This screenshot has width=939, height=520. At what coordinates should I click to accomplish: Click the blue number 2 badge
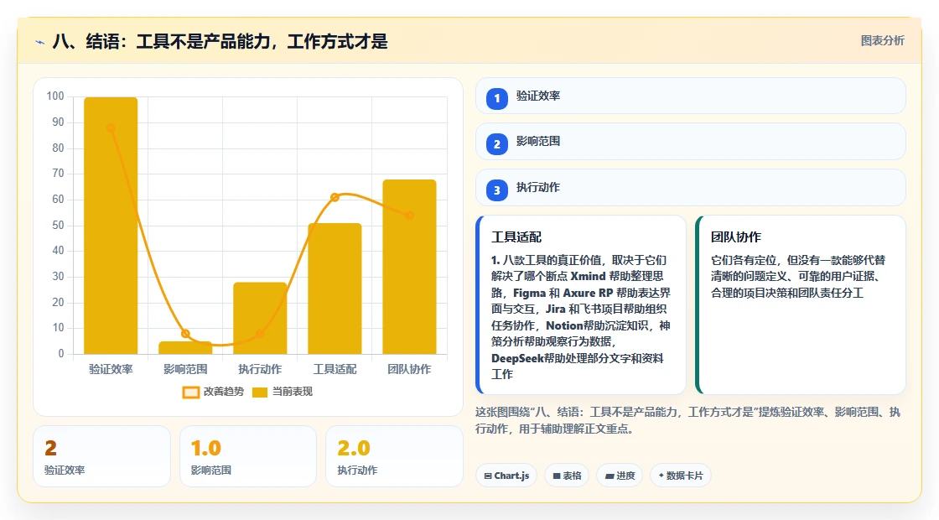[496, 143]
